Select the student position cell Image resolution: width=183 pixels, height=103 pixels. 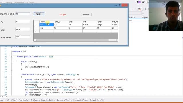coord(89,25)
